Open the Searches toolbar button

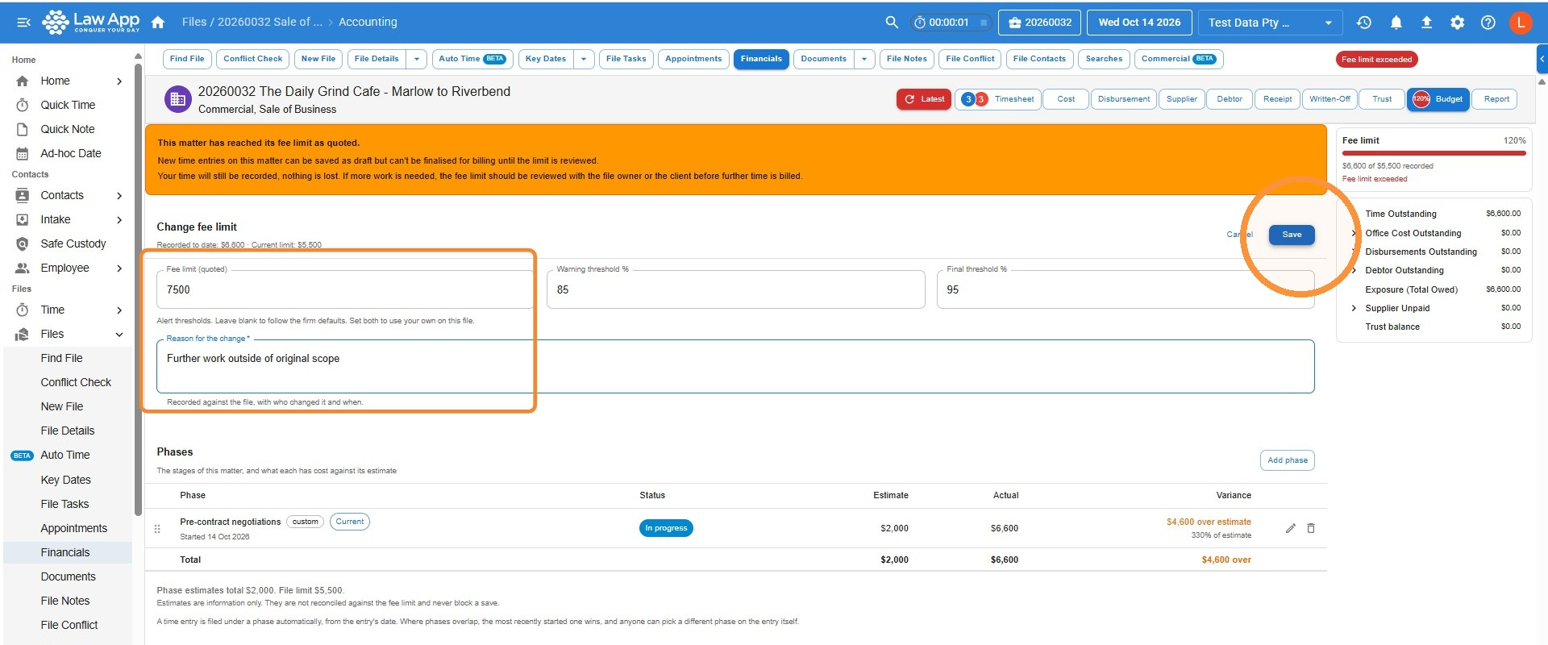pos(1104,59)
